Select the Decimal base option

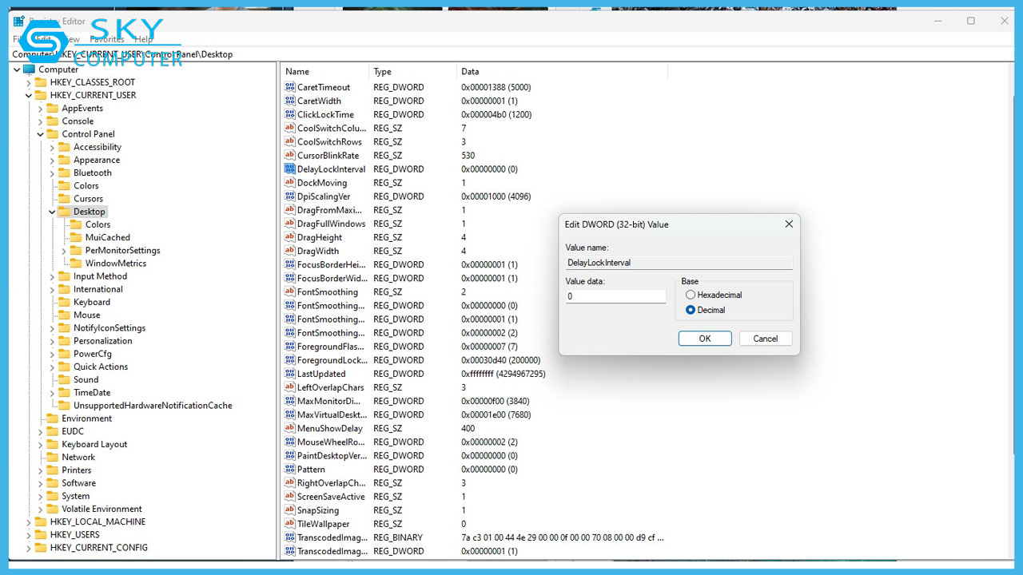pos(691,310)
